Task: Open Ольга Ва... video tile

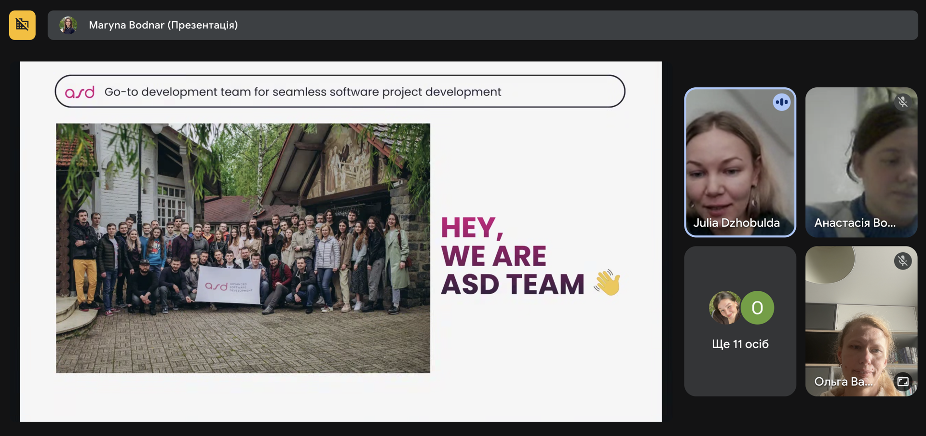Action: point(861,321)
